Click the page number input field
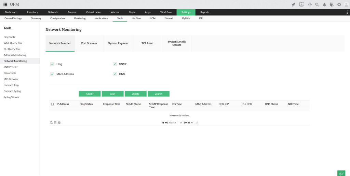The height and width of the screenshot is (176, 350). pos(177,122)
